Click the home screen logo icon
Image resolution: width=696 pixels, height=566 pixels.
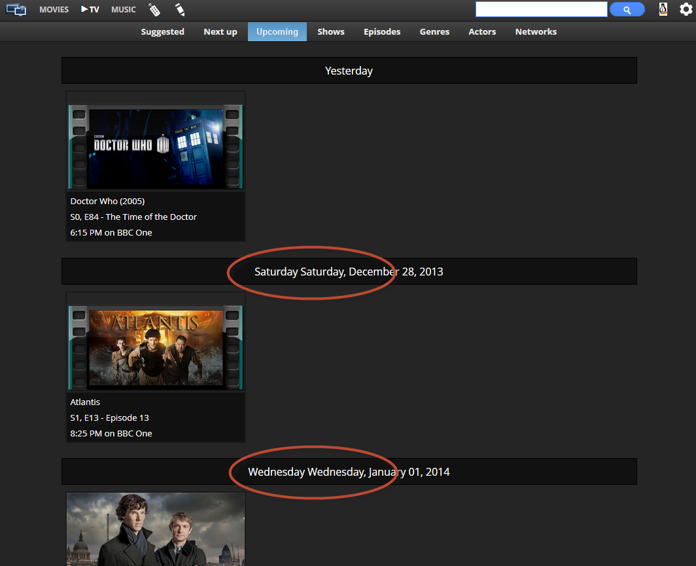(x=16, y=10)
